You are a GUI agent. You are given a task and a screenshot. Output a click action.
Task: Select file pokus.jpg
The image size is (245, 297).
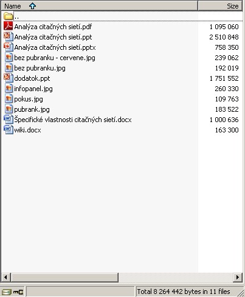click(x=29, y=99)
